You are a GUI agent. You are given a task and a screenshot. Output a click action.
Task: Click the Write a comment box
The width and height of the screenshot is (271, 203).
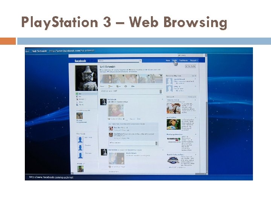tap(133, 143)
